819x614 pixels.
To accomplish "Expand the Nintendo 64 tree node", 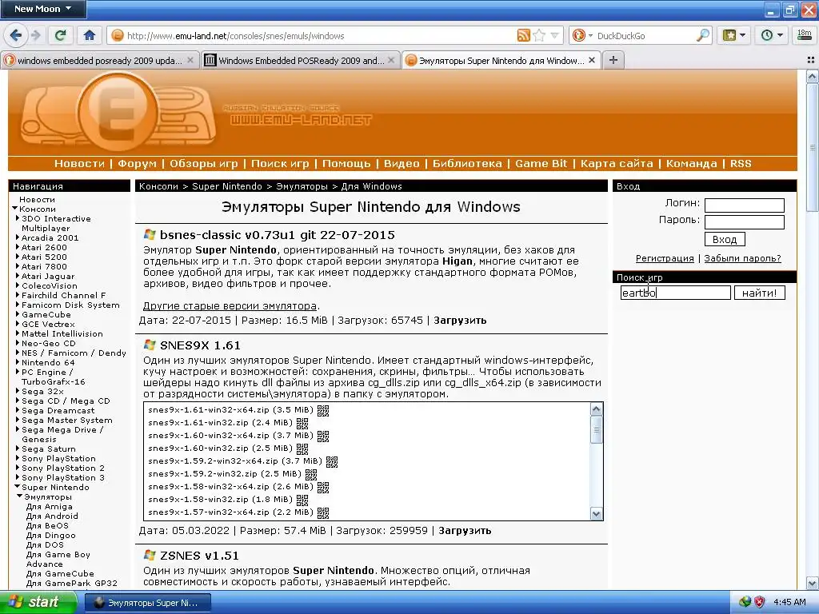I will click(18, 362).
